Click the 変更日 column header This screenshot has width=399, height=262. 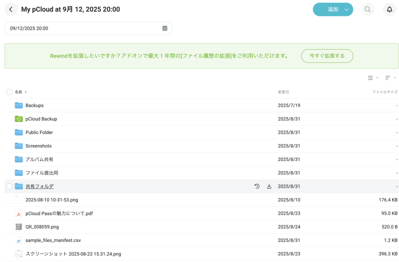(x=284, y=92)
